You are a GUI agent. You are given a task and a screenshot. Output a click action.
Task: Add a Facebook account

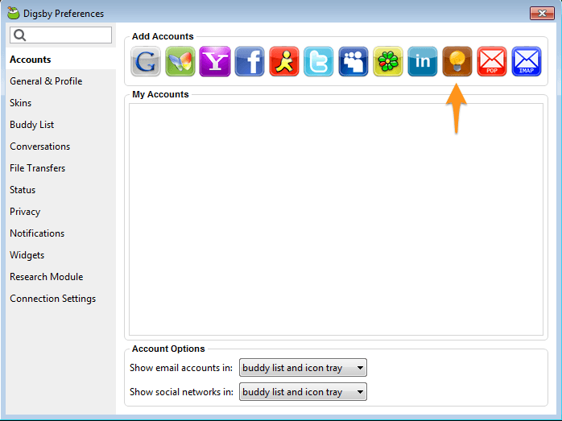(x=250, y=61)
